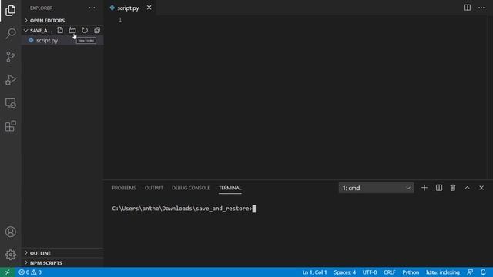Kill the terminal with trash icon
The height and width of the screenshot is (277, 493).
pos(453,188)
